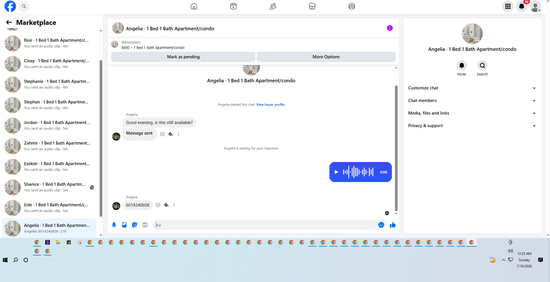Send a thumbs-up like
The height and width of the screenshot is (282, 550).
[393, 225]
